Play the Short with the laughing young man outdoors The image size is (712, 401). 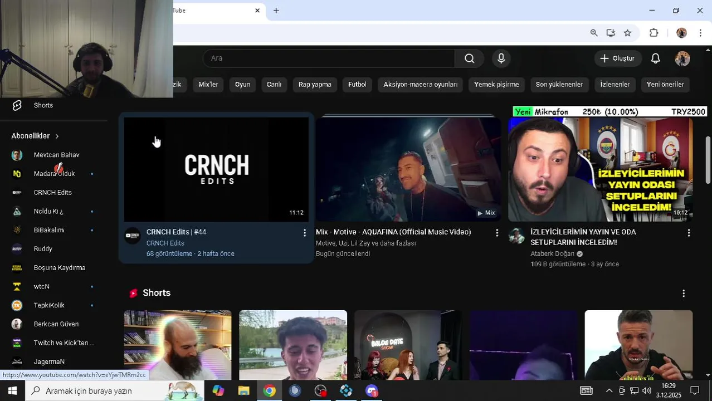[x=293, y=345]
